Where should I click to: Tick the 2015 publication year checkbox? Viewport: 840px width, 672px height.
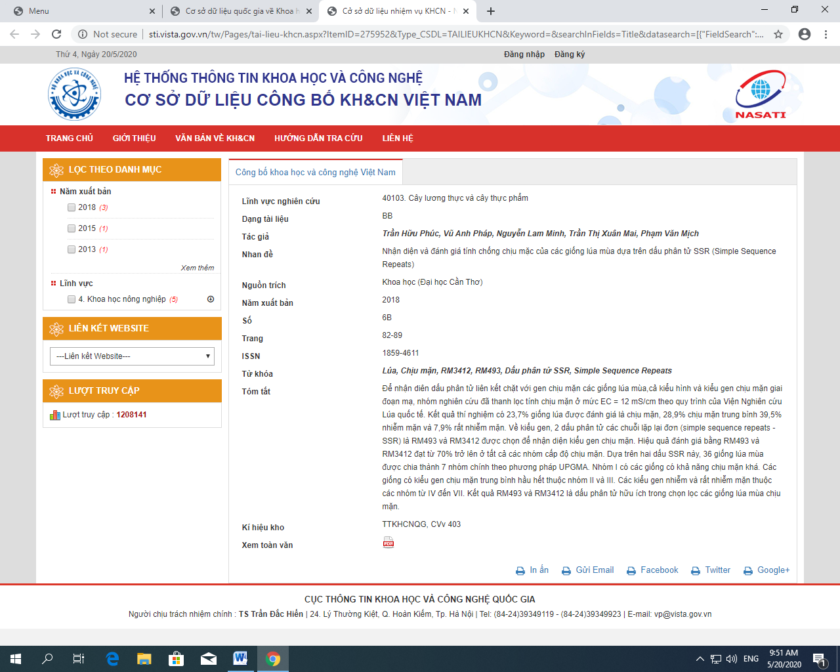(72, 228)
